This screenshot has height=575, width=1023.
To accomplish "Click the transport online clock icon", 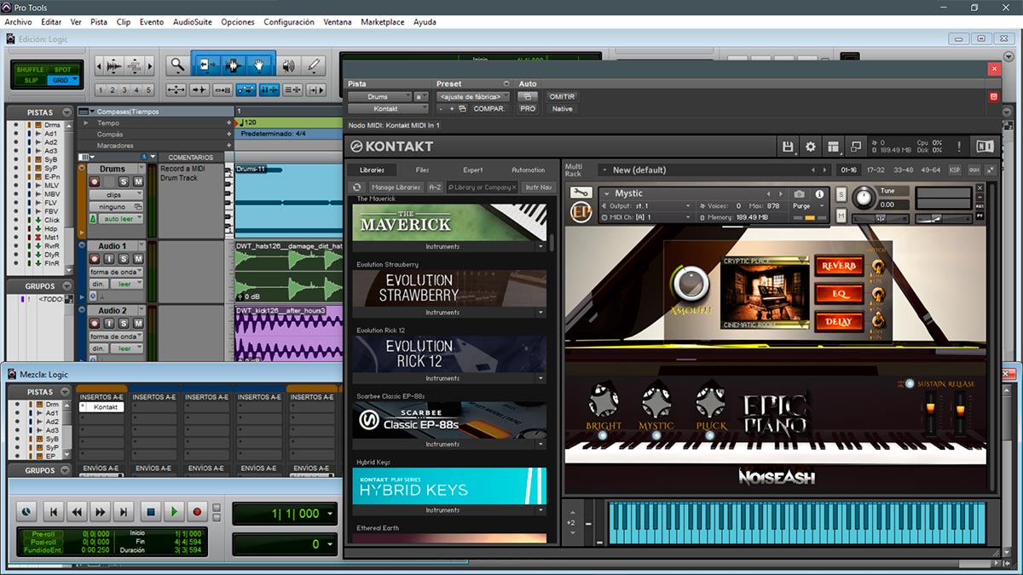I will pos(26,512).
